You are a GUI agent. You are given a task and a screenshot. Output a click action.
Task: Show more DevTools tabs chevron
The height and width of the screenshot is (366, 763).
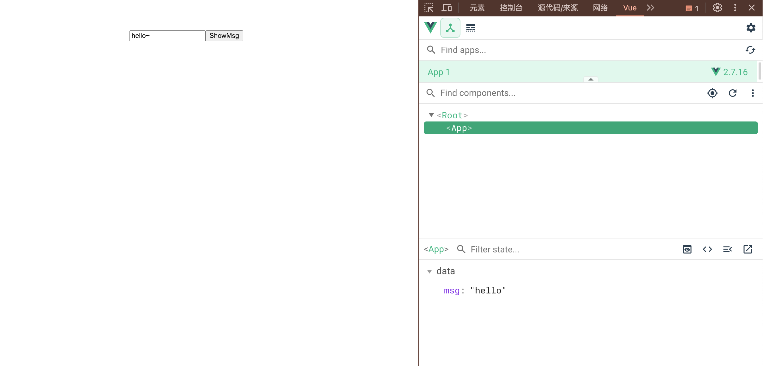[x=650, y=8]
